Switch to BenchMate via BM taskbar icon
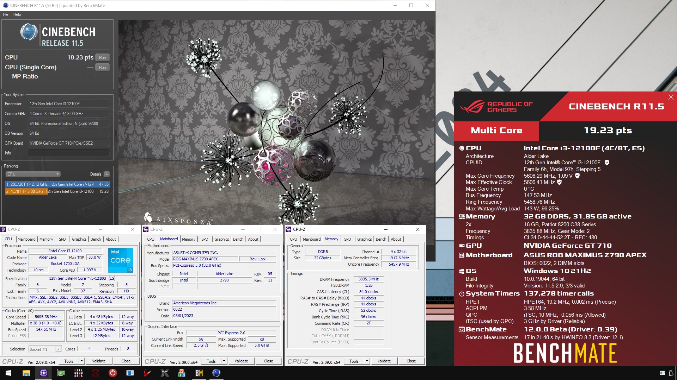677x380 pixels. (199, 373)
